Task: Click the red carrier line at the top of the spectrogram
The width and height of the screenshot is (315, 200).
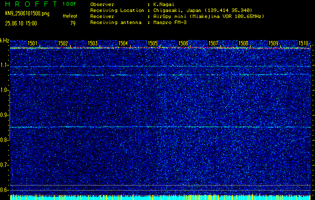Action: (x=161, y=48)
